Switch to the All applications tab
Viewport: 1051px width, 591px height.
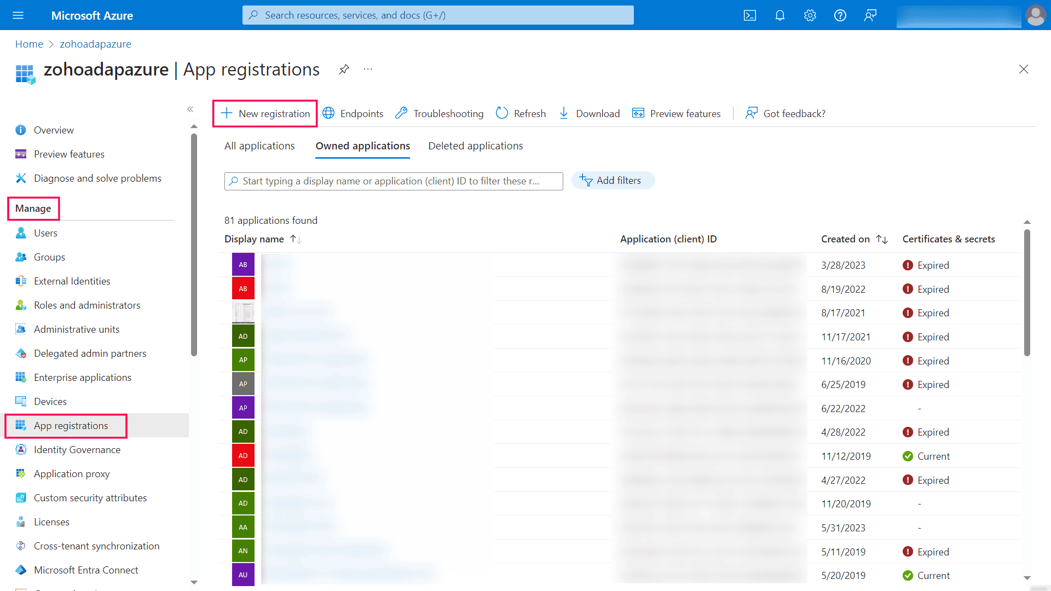(x=259, y=146)
